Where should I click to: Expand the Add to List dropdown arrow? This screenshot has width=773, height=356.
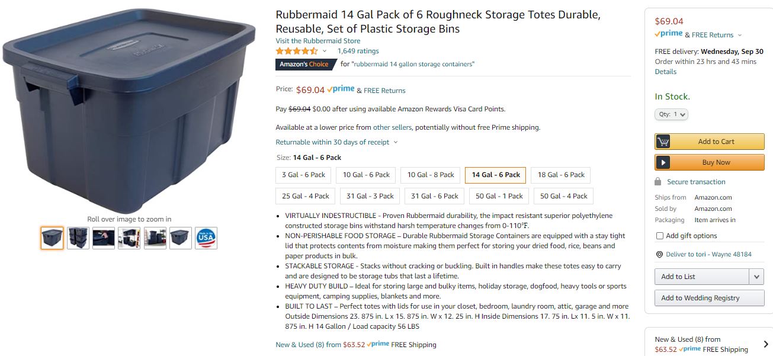[x=756, y=277]
